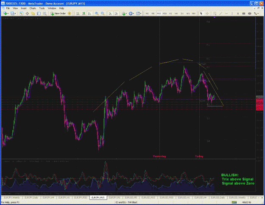Open the Insert menu

click(24, 8)
